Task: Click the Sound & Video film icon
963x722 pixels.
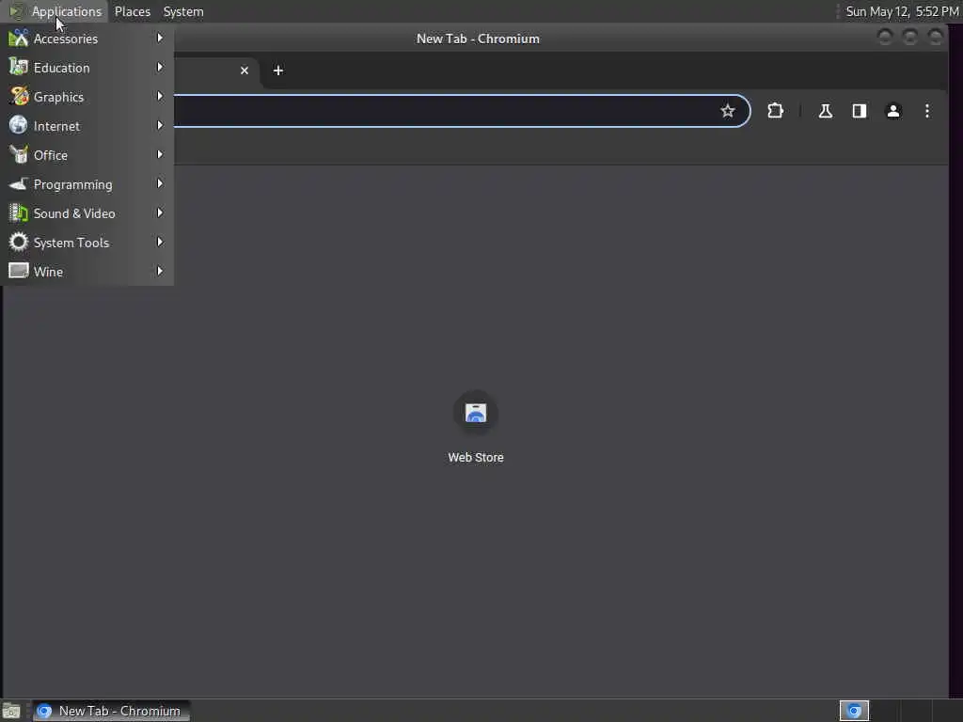Action: tap(19, 213)
